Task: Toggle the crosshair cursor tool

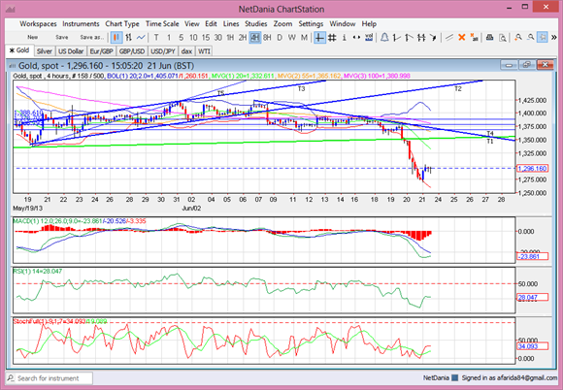Action: click(319, 37)
